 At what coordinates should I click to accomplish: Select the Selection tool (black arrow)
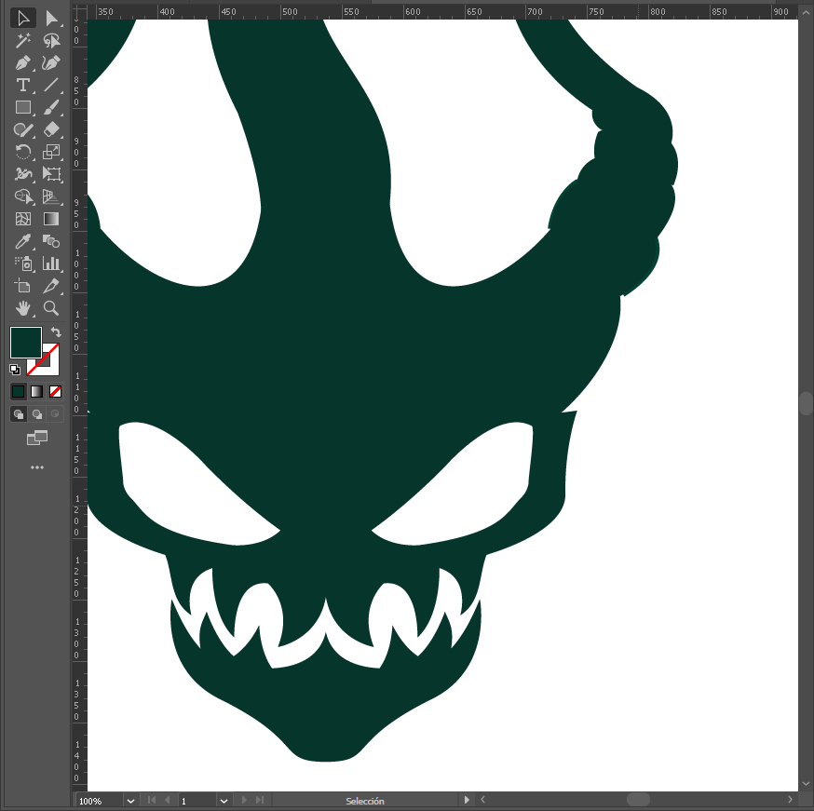(x=23, y=19)
